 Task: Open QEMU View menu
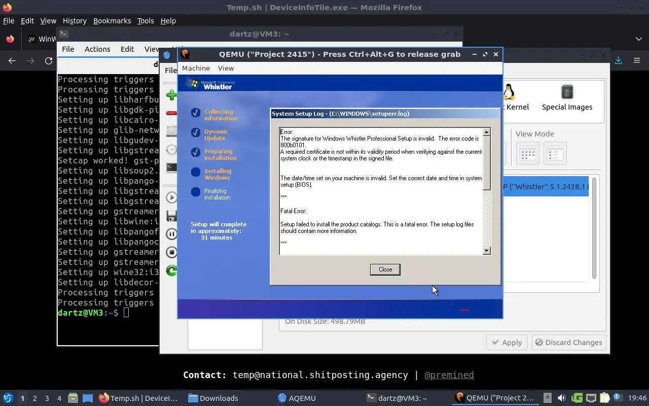[226, 68]
